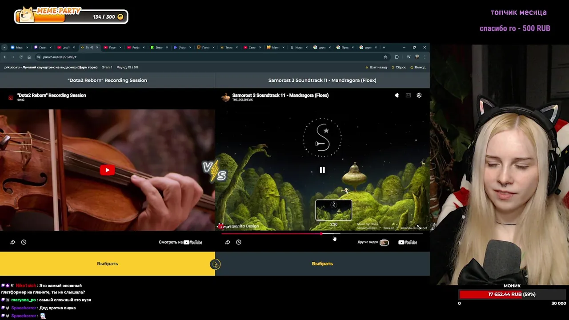Open the browser profile avatar
The image size is (569, 320).
(x=417, y=57)
